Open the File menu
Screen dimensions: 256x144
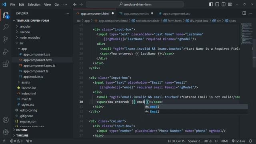[12, 4]
